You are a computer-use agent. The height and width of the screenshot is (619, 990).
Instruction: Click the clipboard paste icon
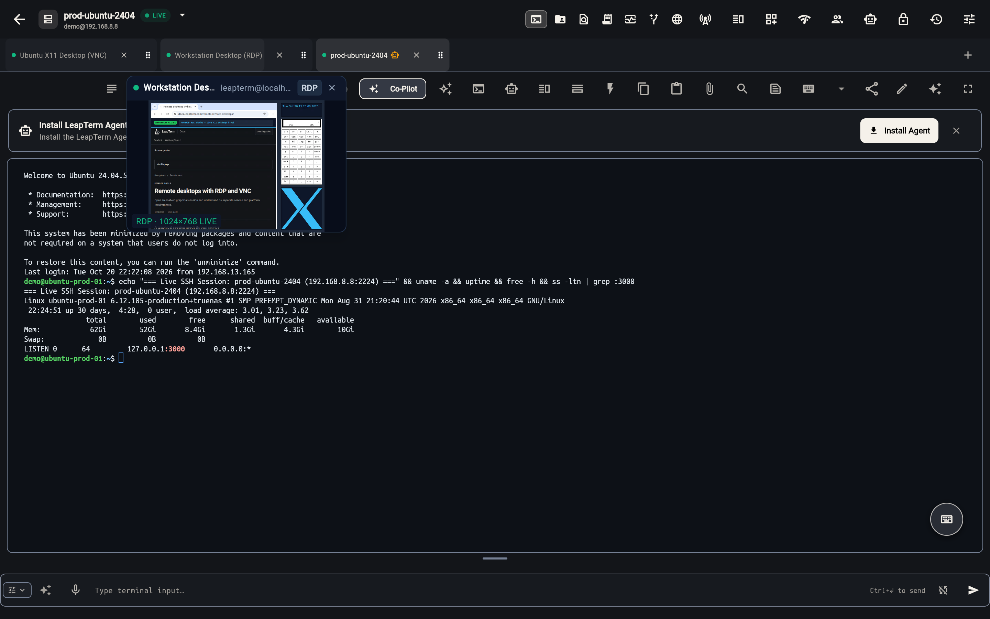coord(676,89)
